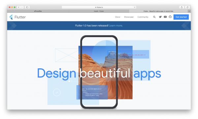Follow the Learn more link in banner
The height and width of the screenshot is (119, 198).
[115, 26]
